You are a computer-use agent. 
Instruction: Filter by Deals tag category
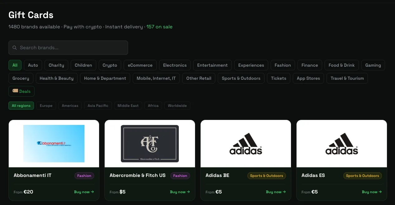coord(21,91)
